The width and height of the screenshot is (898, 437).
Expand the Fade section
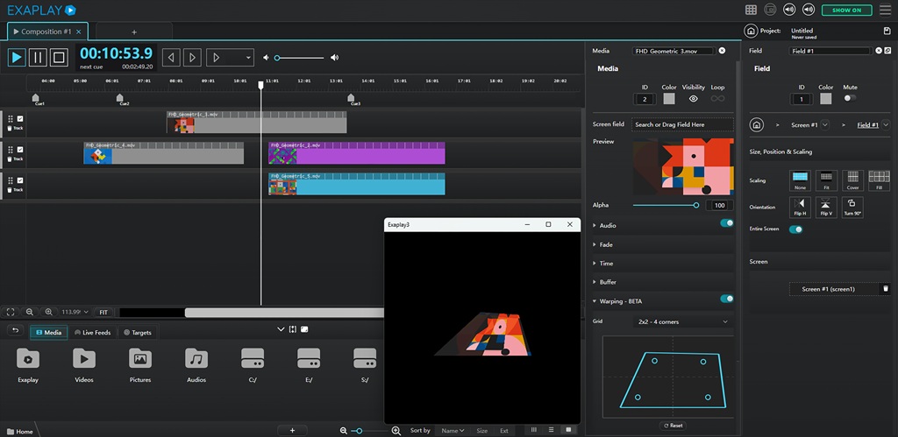pos(606,244)
